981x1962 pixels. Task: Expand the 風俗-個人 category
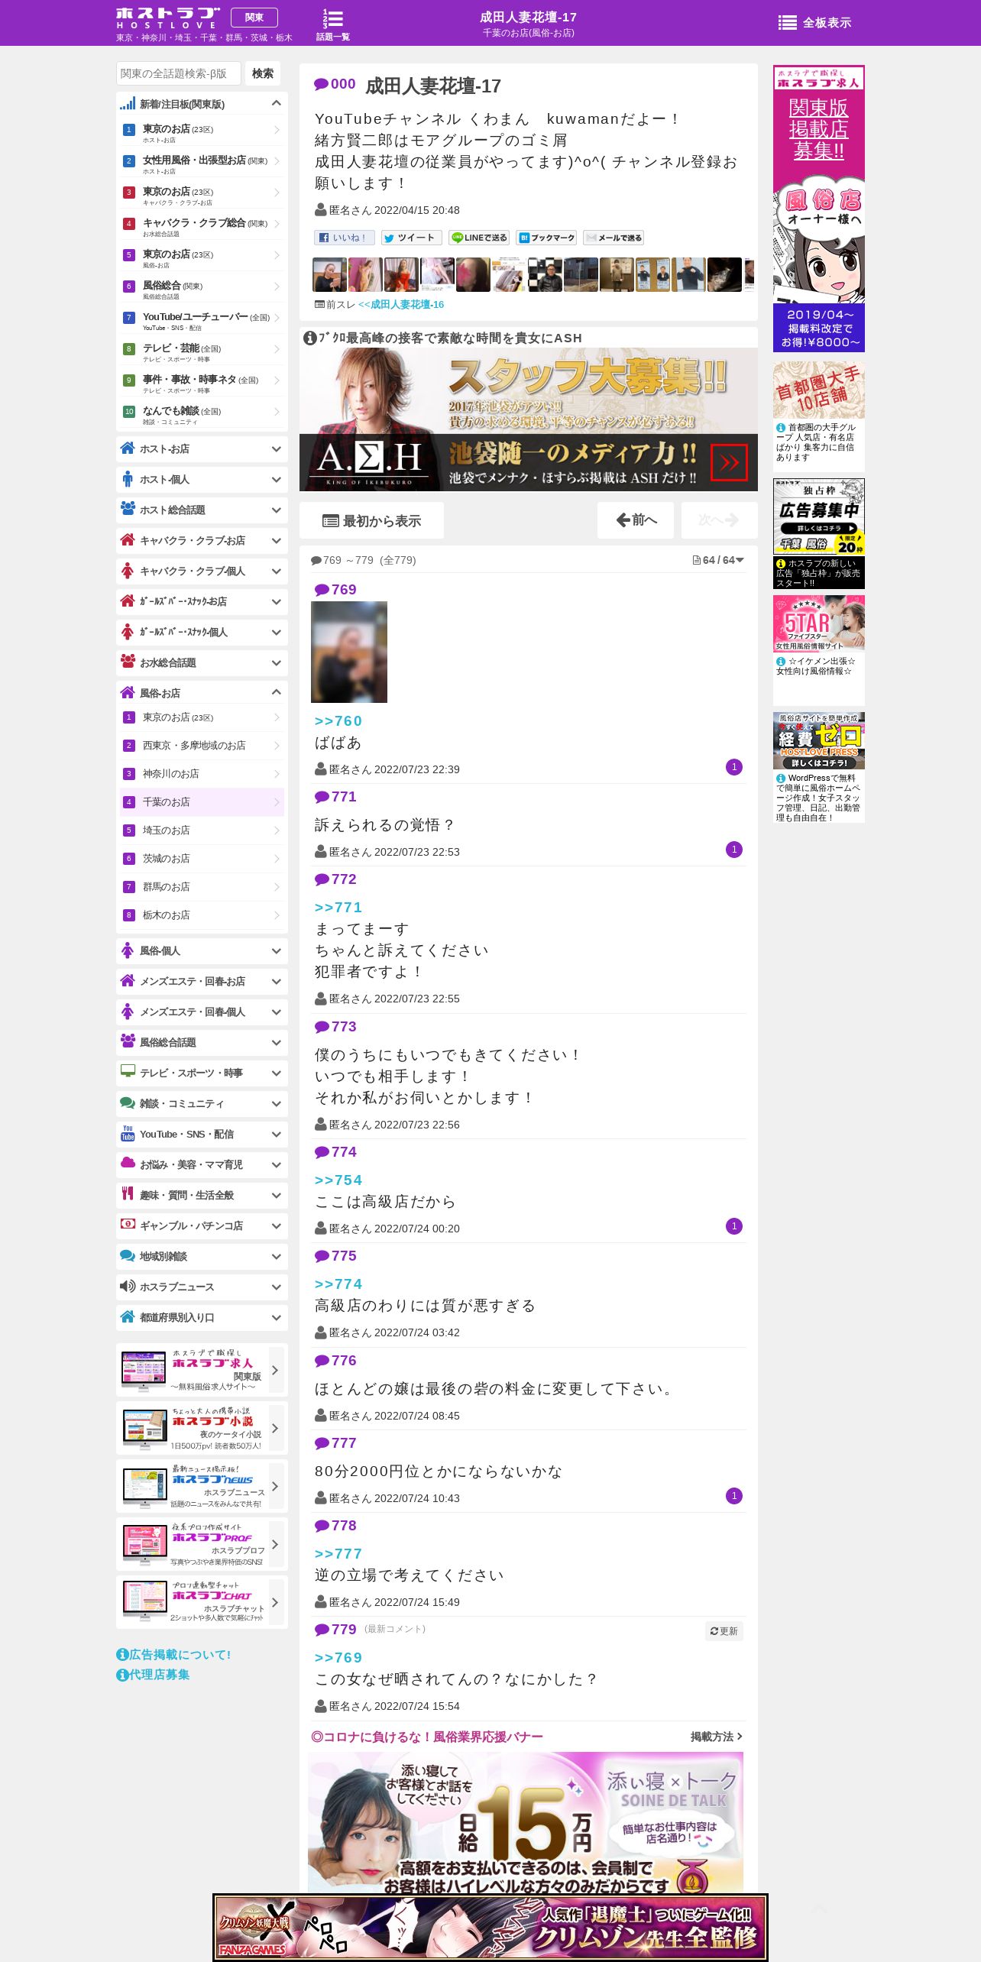202,950
